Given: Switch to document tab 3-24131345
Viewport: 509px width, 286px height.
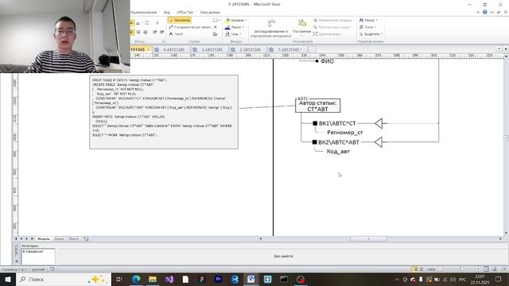Looking at the screenshot, I should click(x=209, y=49).
